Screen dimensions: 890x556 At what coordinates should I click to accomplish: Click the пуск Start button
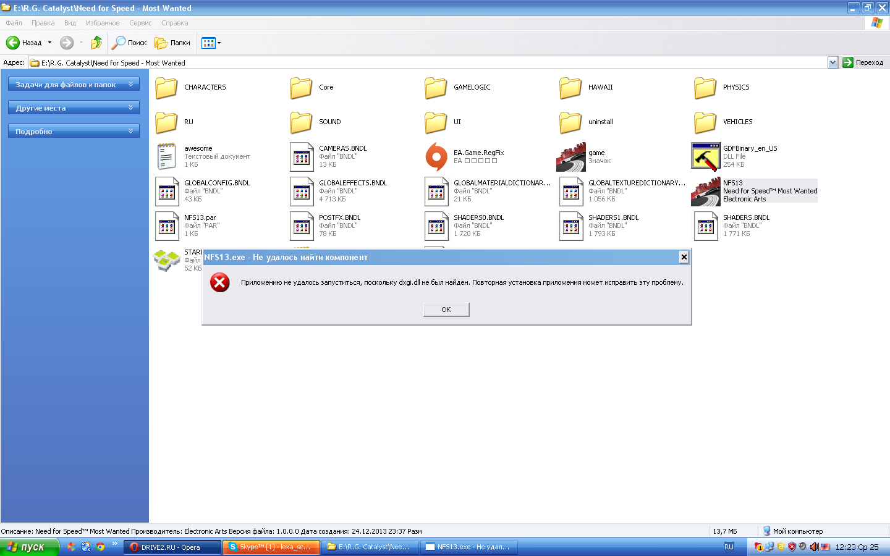[x=29, y=547]
